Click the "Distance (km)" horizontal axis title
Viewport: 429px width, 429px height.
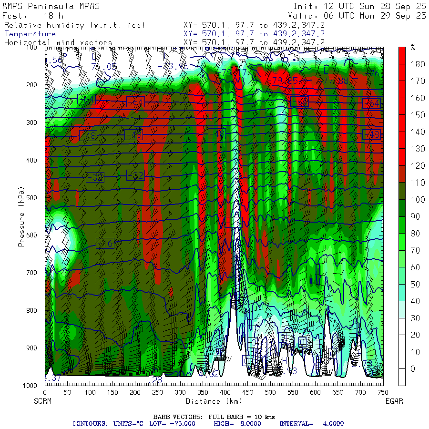tap(214, 401)
